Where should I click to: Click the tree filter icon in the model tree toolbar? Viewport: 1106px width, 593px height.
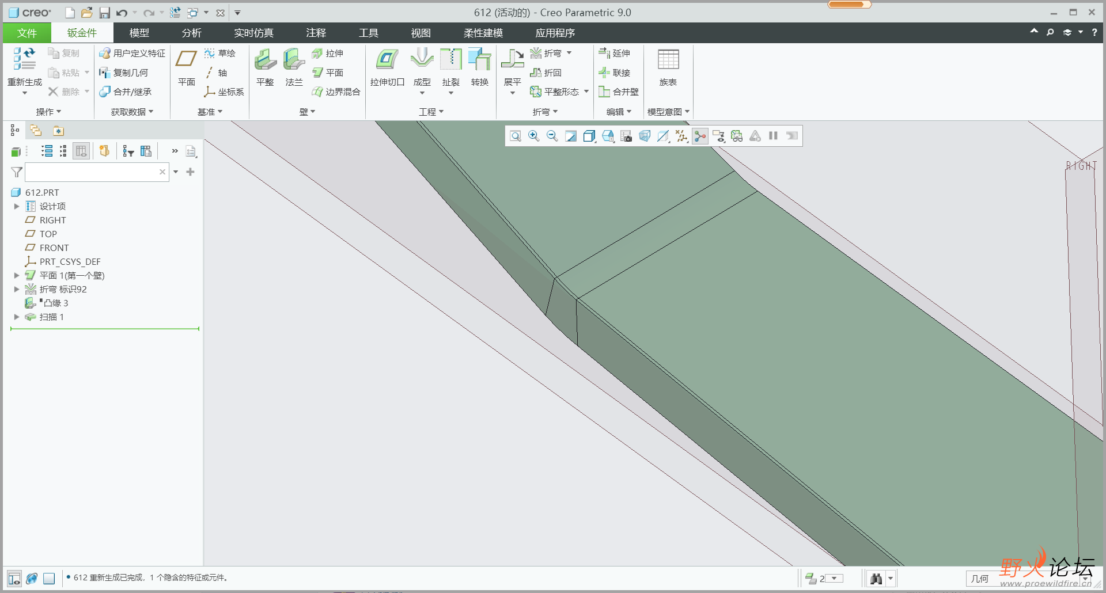[x=128, y=151]
